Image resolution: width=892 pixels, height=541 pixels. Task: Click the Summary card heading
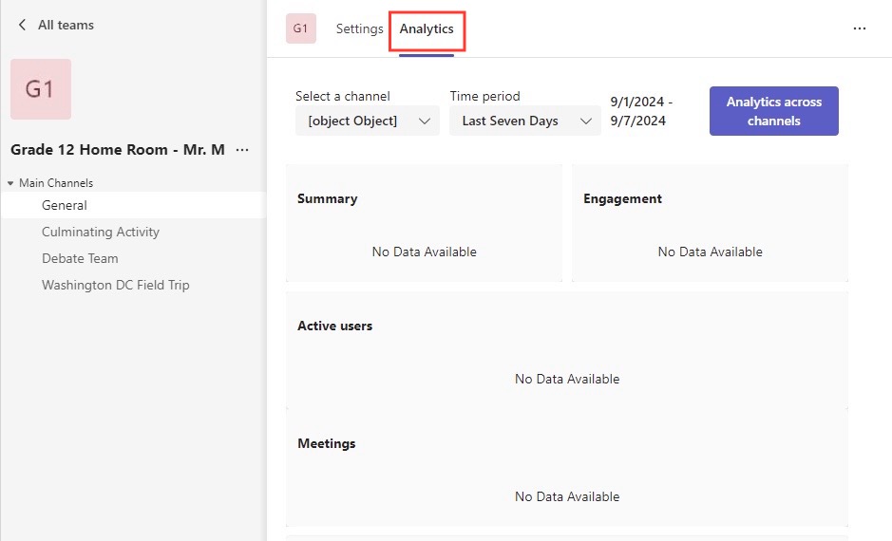coord(327,199)
